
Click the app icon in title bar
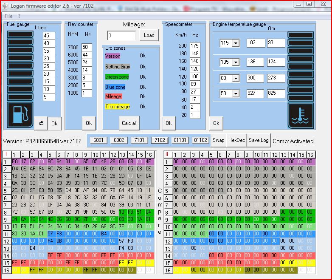click(5, 6)
